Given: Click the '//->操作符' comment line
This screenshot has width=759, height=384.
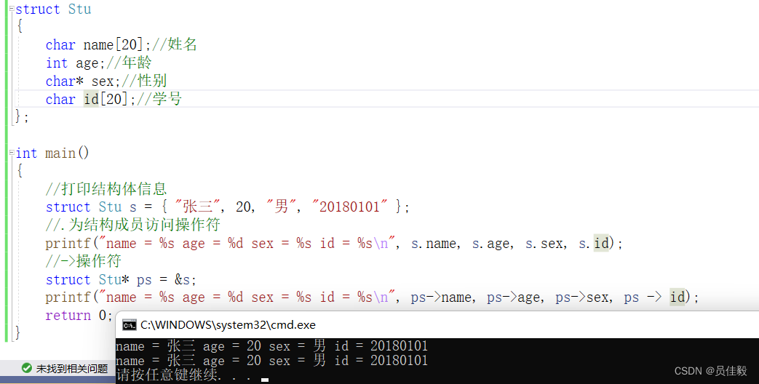Looking at the screenshot, I should click(x=83, y=261).
